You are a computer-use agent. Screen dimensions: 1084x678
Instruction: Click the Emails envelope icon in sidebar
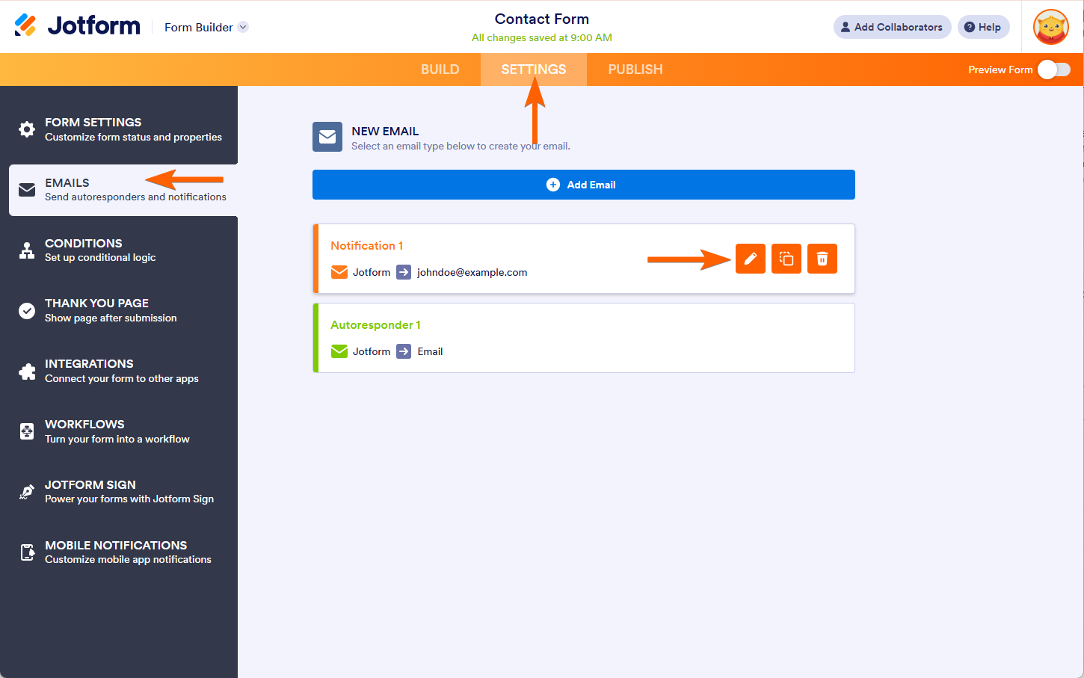27,190
